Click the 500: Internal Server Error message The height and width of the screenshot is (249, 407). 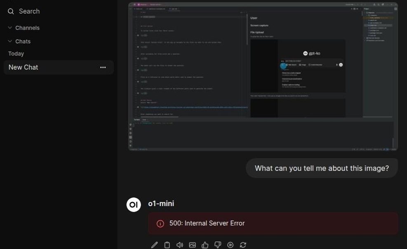tap(207, 223)
